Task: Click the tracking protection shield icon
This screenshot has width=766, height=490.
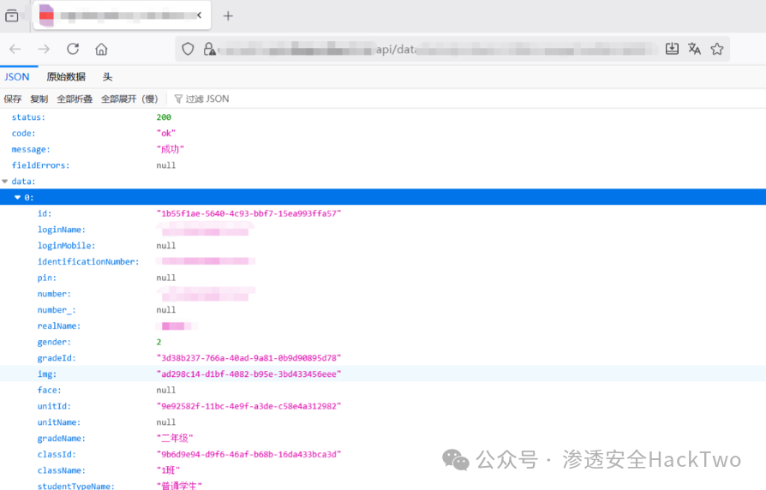Action: coord(189,49)
